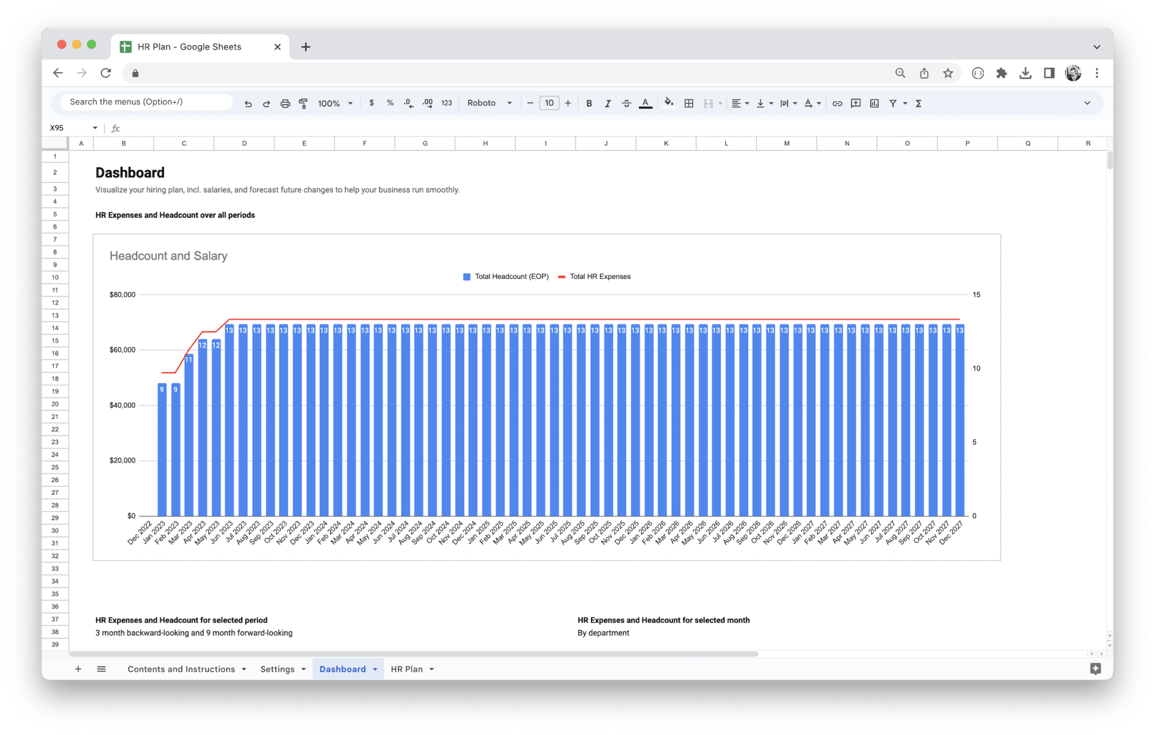Open the zoom level dropdown at 100%

pos(334,103)
